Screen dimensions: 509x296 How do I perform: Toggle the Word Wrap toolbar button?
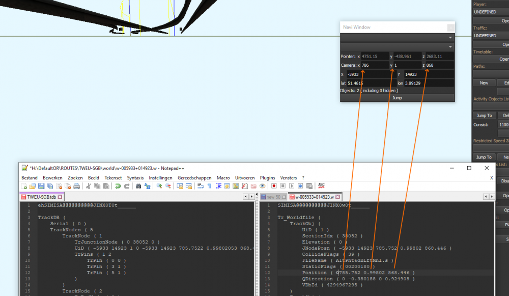[201, 186]
